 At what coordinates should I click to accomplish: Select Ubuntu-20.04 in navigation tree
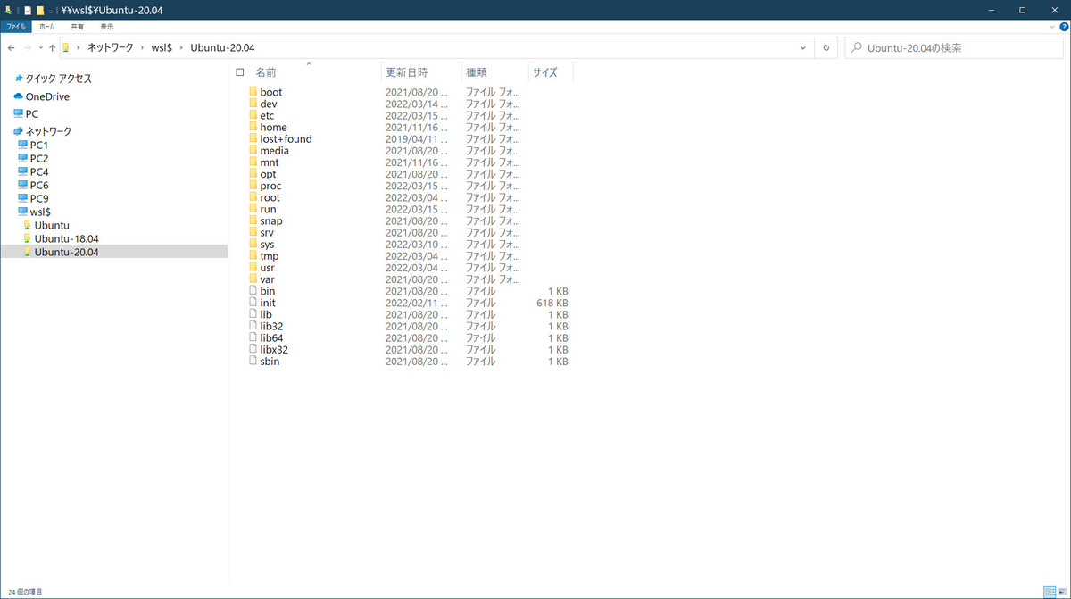[61, 252]
